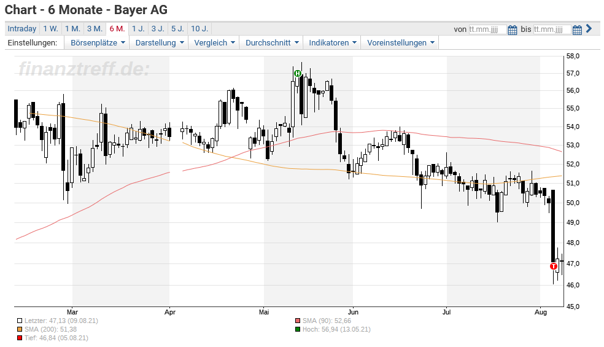
Task: Click the 'Mar' x-axis month label
Action: pos(72,312)
